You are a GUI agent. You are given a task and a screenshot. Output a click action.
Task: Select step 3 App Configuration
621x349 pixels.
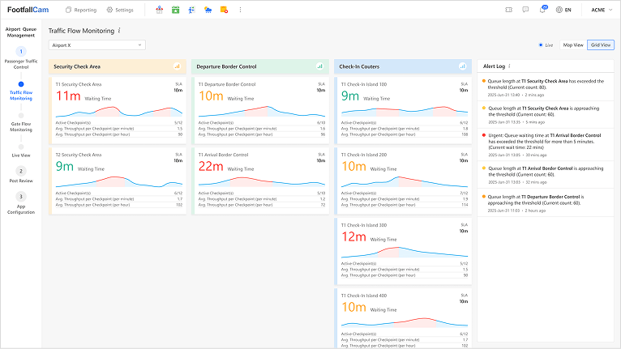tap(21, 203)
